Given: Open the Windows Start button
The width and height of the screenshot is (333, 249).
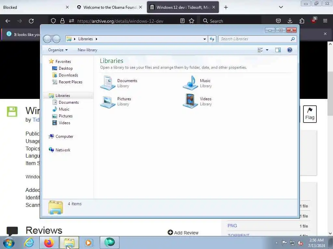Looking at the screenshot, I should coord(8,243).
